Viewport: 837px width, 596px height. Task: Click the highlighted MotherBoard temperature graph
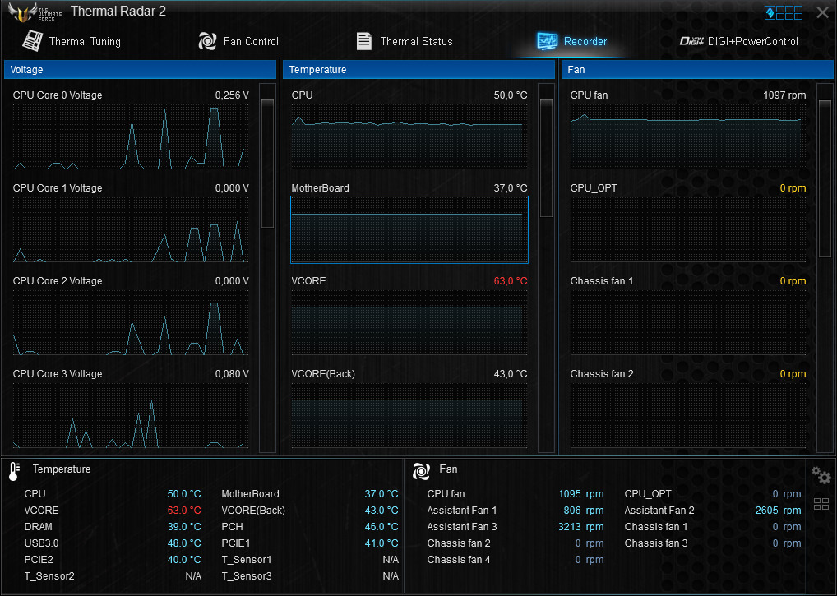409,229
